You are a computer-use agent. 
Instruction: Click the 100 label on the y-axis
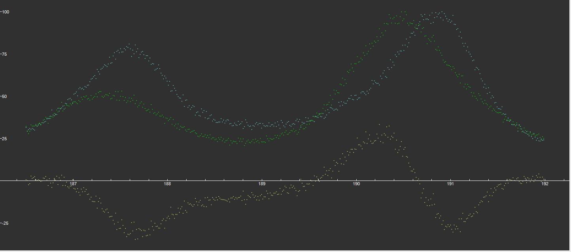[5, 12]
